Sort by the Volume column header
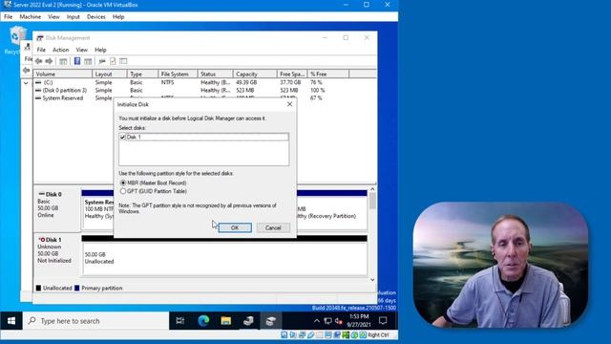 coord(63,74)
